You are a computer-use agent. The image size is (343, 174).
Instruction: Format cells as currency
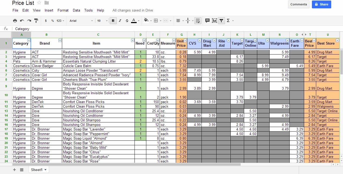point(46,21)
